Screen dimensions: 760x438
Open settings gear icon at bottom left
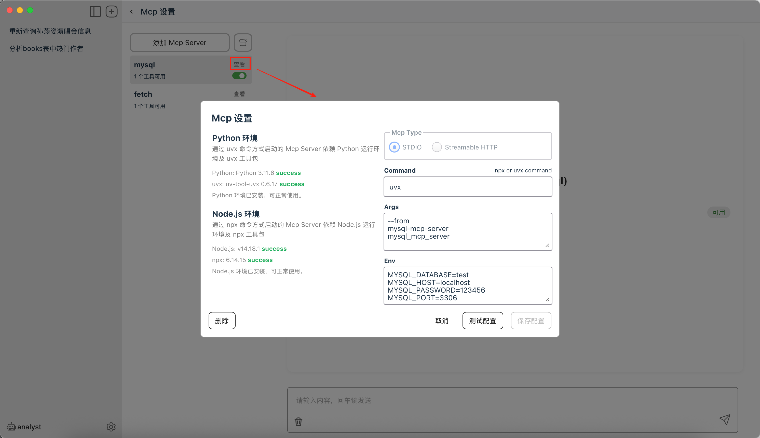tap(111, 427)
